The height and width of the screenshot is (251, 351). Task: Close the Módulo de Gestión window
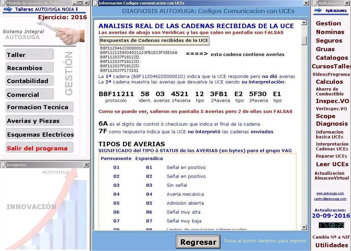[86, 3]
